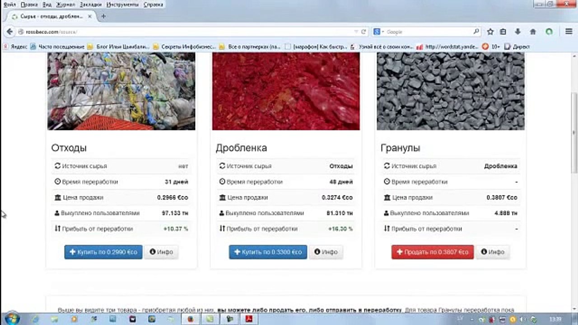Open the Инструменты menu
Screen dimensions: 578x325
123,4
